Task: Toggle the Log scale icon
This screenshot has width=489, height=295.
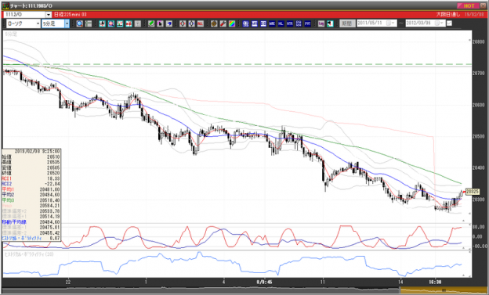Action: (321, 23)
